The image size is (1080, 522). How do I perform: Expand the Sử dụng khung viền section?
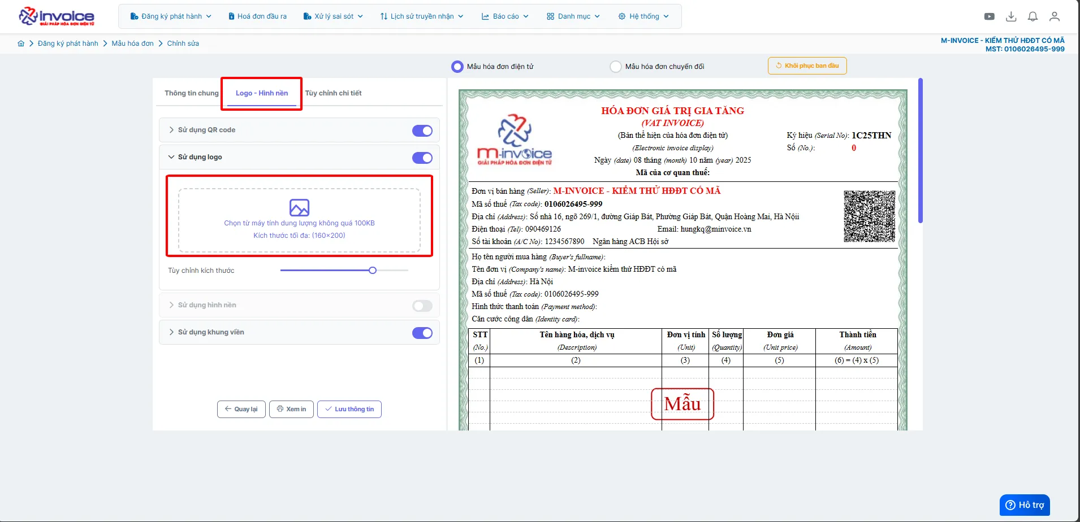(299, 332)
